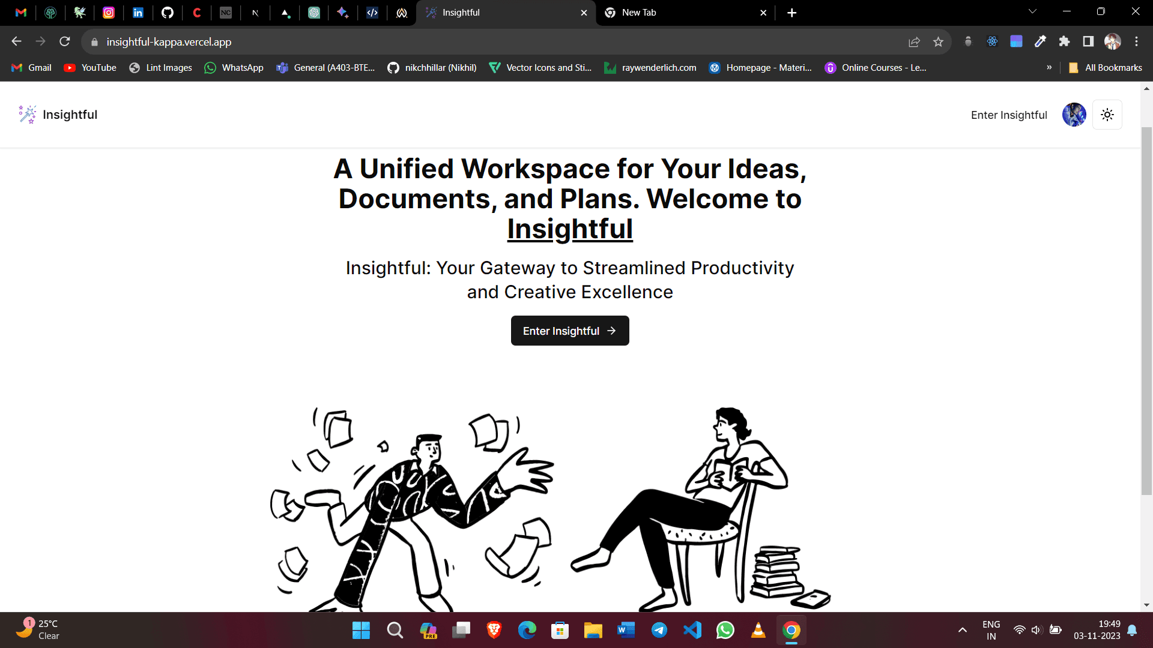
Task: Open Homepage - Materi... bookmark
Action: point(760,68)
